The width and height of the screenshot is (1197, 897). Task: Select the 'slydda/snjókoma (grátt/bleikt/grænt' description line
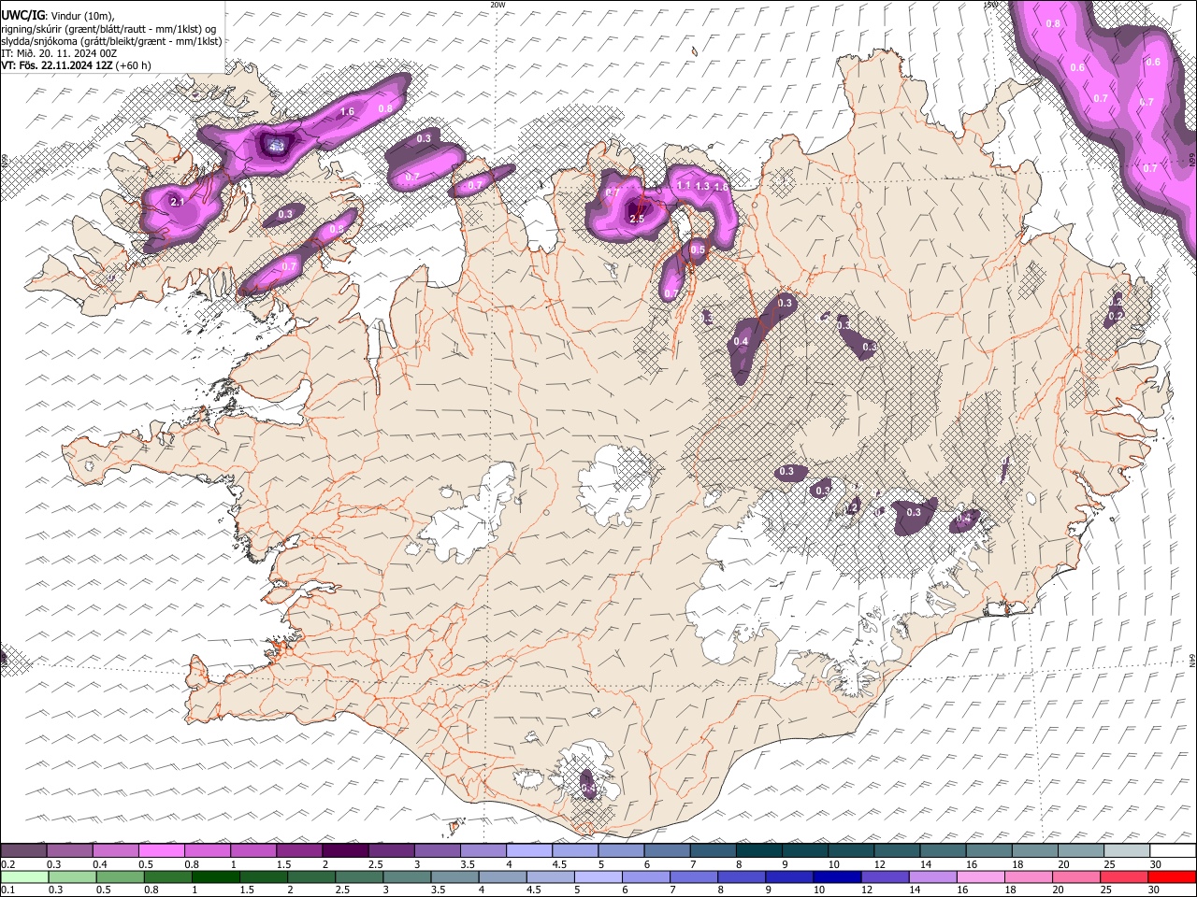click(x=111, y=41)
